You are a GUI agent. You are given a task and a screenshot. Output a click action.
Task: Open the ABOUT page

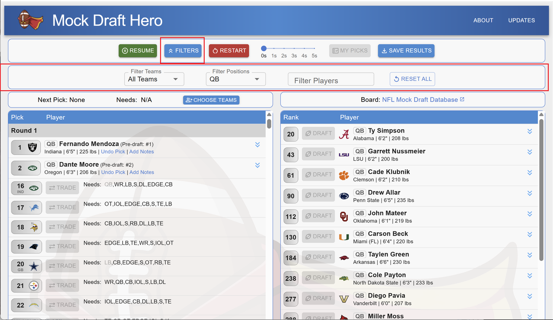pyautogui.click(x=483, y=20)
